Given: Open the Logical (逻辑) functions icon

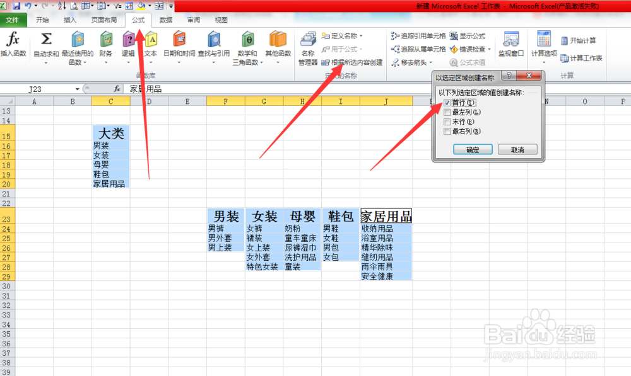Looking at the screenshot, I should click(x=128, y=40).
